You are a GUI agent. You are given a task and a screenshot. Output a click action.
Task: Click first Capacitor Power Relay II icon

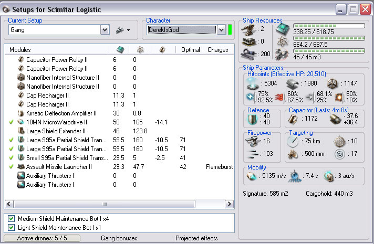(21, 60)
